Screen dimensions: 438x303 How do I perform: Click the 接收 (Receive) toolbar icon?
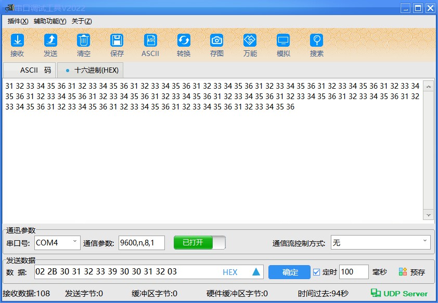(17, 40)
